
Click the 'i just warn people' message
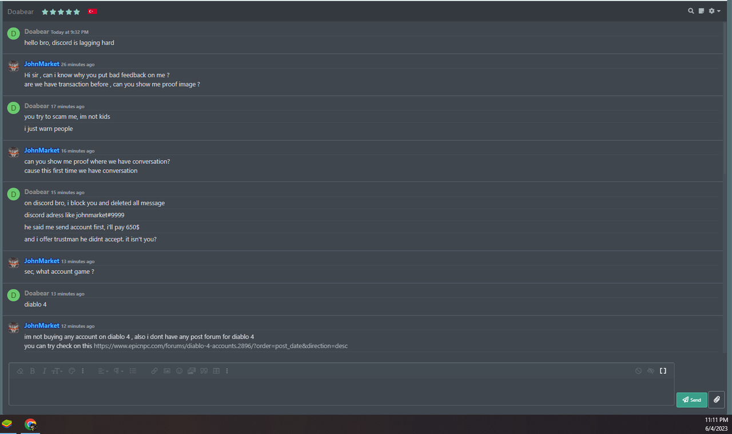49,129
